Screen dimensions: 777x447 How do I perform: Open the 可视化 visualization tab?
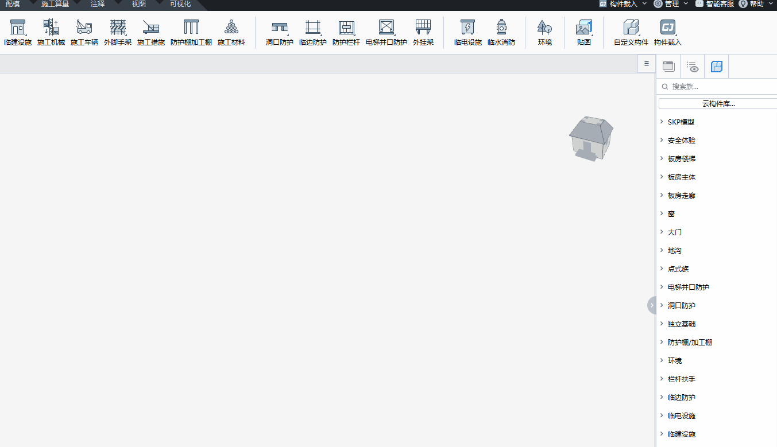[180, 4]
